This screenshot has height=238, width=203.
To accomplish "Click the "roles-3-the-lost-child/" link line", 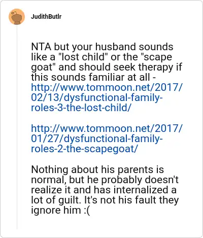I will coord(81,108).
